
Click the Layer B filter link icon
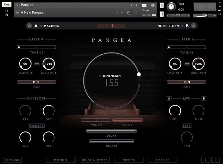[x=187, y=64]
